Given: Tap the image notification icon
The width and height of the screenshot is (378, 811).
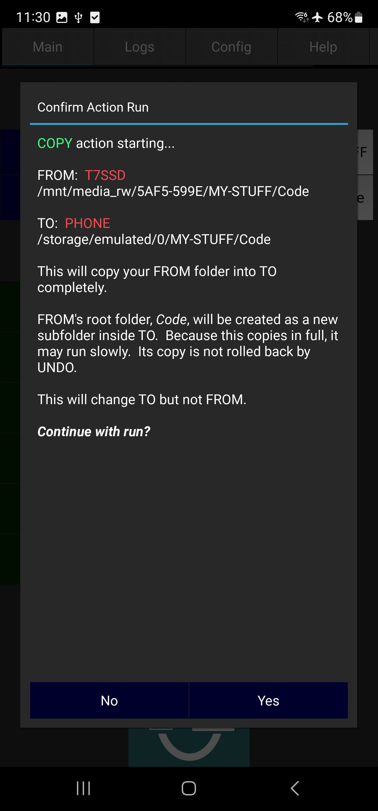Looking at the screenshot, I should coord(62,17).
